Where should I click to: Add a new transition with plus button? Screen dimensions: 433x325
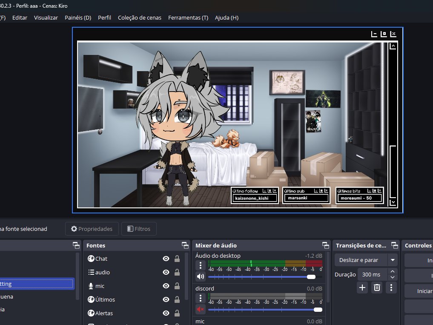[x=362, y=288]
